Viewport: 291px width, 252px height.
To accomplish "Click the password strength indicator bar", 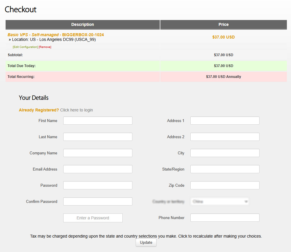I will (x=93, y=218).
